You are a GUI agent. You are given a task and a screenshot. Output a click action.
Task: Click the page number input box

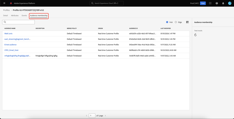point(92,116)
